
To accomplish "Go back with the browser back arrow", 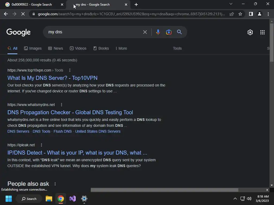I will pyautogui.click(x=6, y=14).
